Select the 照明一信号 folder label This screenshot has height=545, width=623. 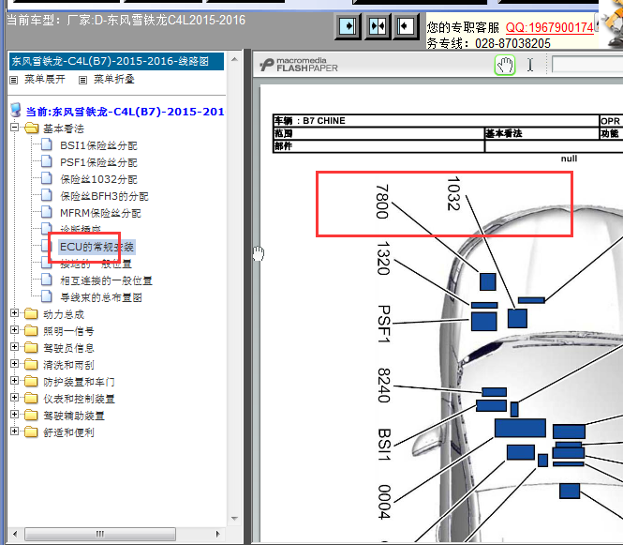tap(68, 331)
